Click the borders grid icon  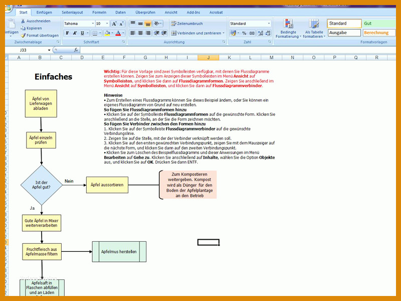(95, 33)
